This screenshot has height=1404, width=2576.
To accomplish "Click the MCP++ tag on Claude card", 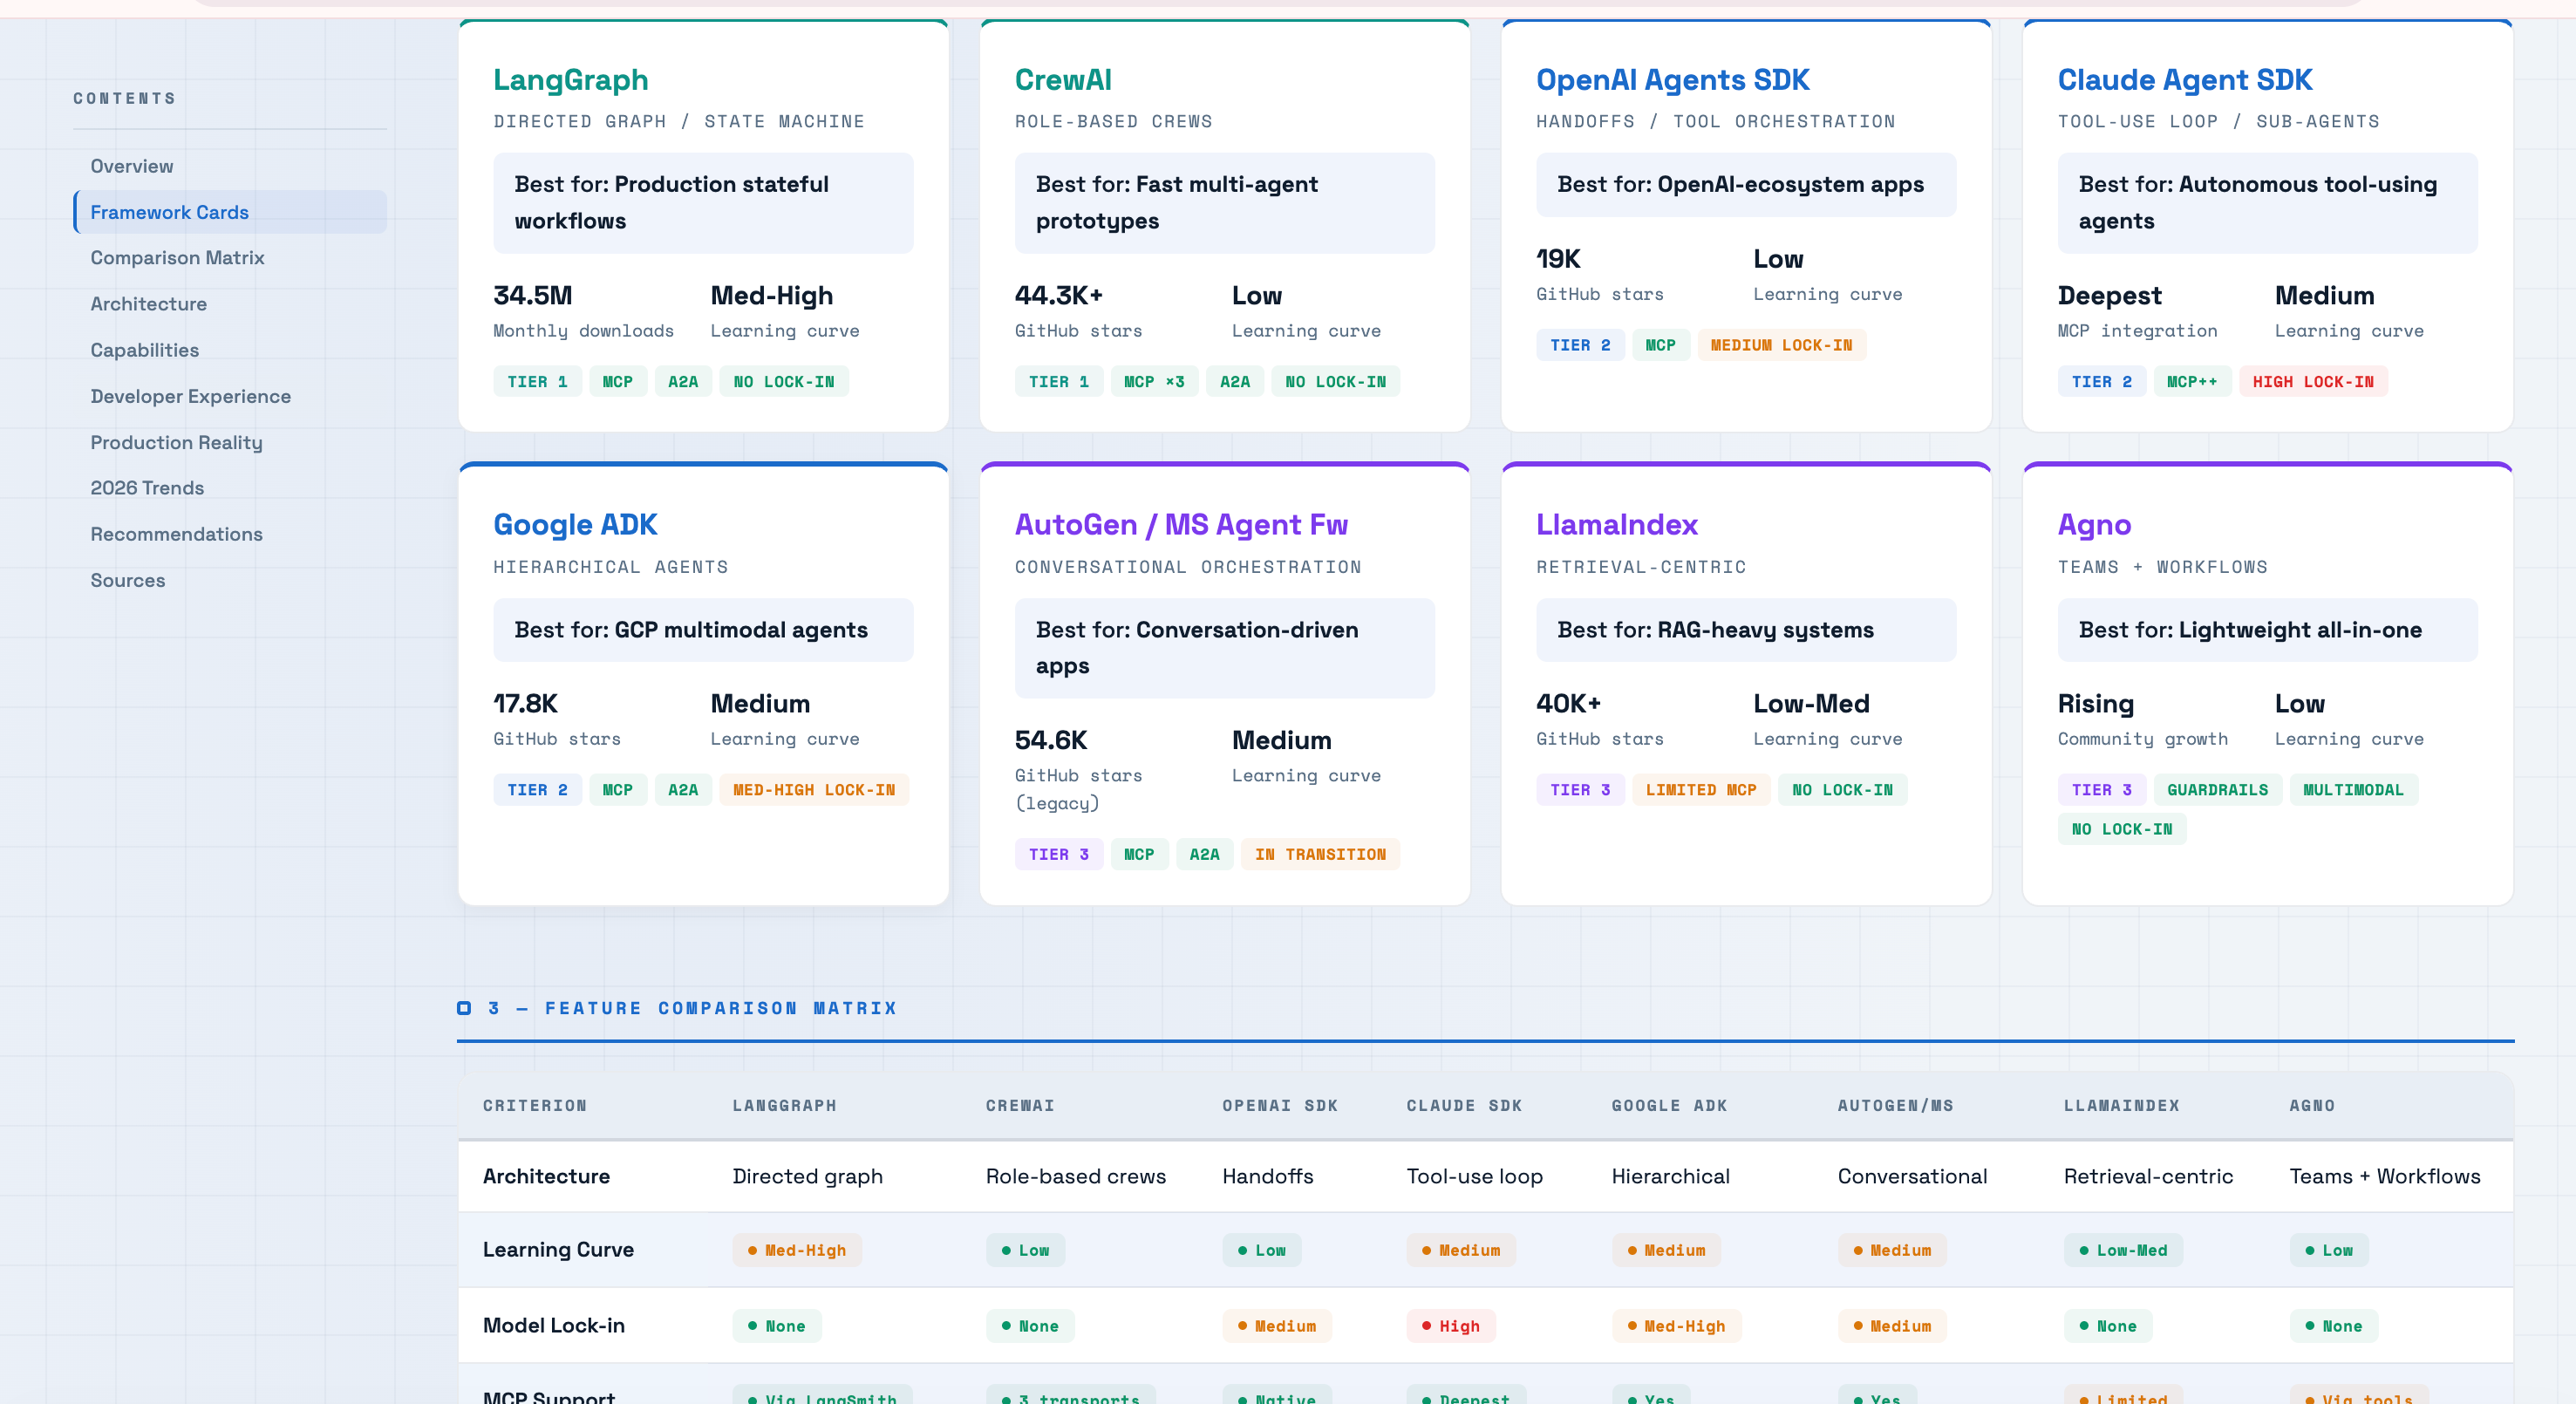I will (x=2191, y=382).
